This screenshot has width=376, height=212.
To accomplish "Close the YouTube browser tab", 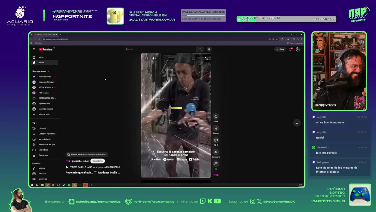I will coord(56,34).
